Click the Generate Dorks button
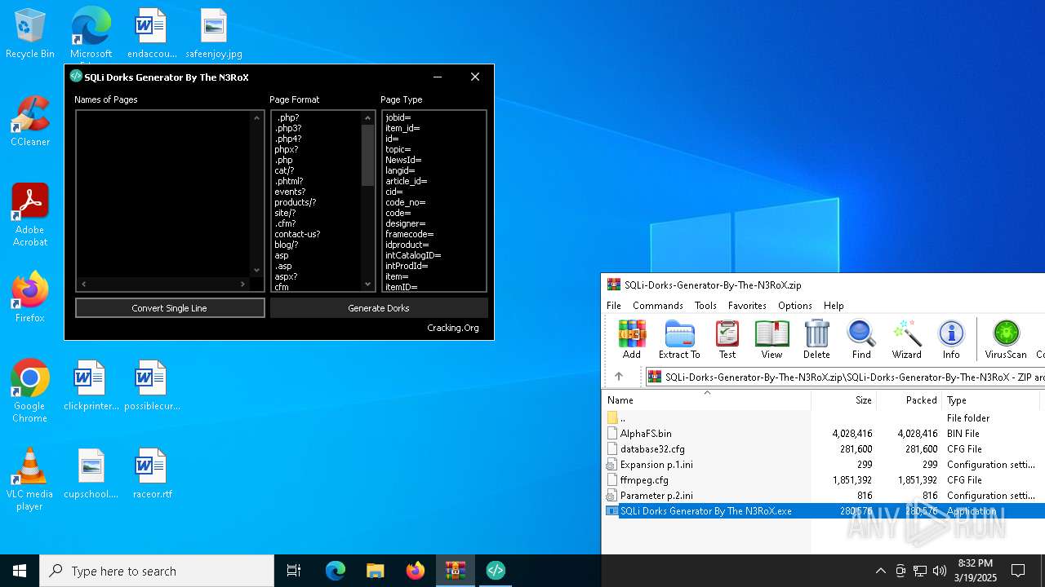This screenshot has width=1045, height=587. [x=379, y=307]
